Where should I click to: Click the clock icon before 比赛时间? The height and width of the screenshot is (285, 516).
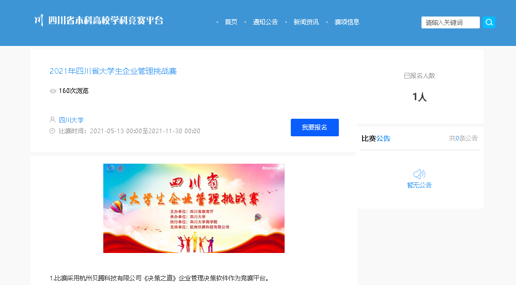point(52,131)
